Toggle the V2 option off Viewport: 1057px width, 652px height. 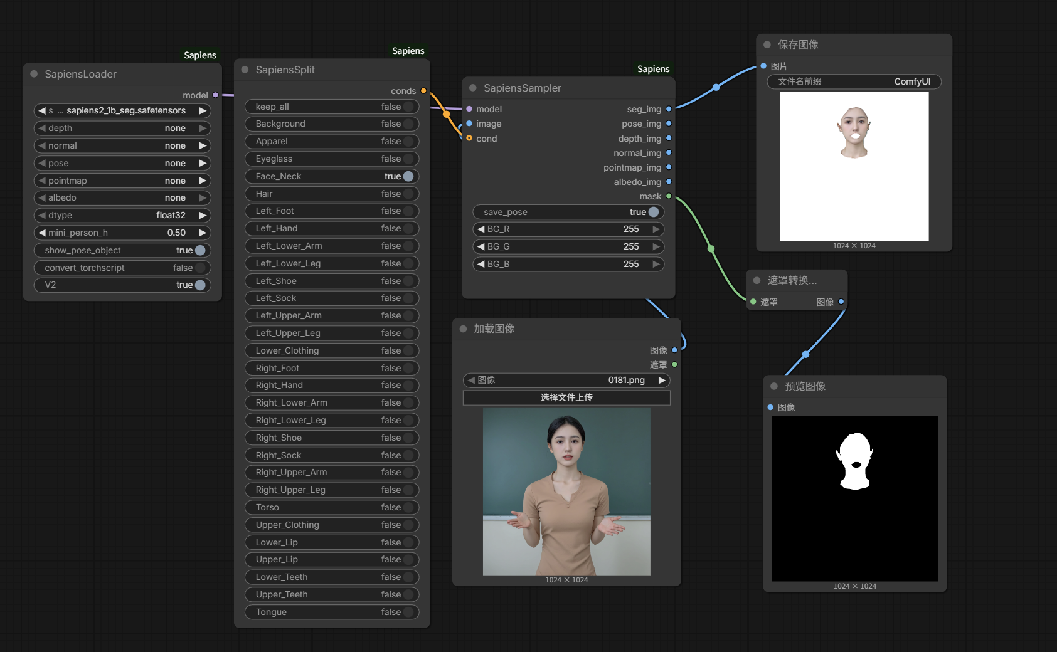click(x=122, y=285)
